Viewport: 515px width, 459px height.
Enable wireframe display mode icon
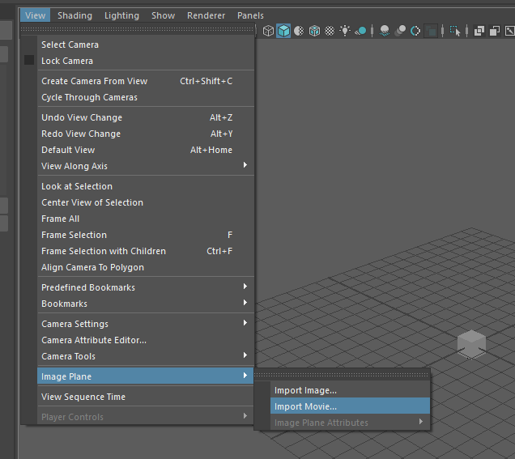[x=268, y=31]
